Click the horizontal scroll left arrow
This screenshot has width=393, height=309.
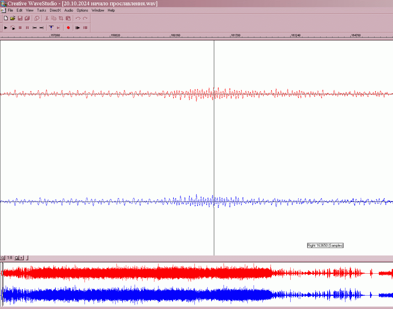(21, 258)
